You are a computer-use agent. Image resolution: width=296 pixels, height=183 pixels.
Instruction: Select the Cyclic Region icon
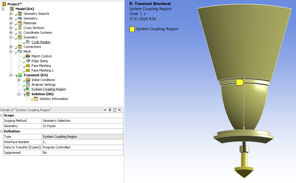[x=28, y=42]
